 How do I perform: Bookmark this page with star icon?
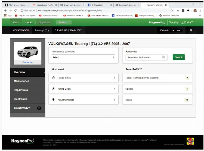click(172, 11)
